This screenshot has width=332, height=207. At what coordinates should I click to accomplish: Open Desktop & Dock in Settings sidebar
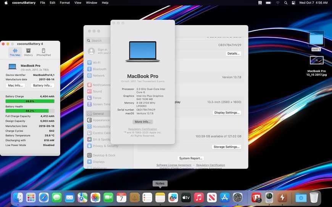101,155
